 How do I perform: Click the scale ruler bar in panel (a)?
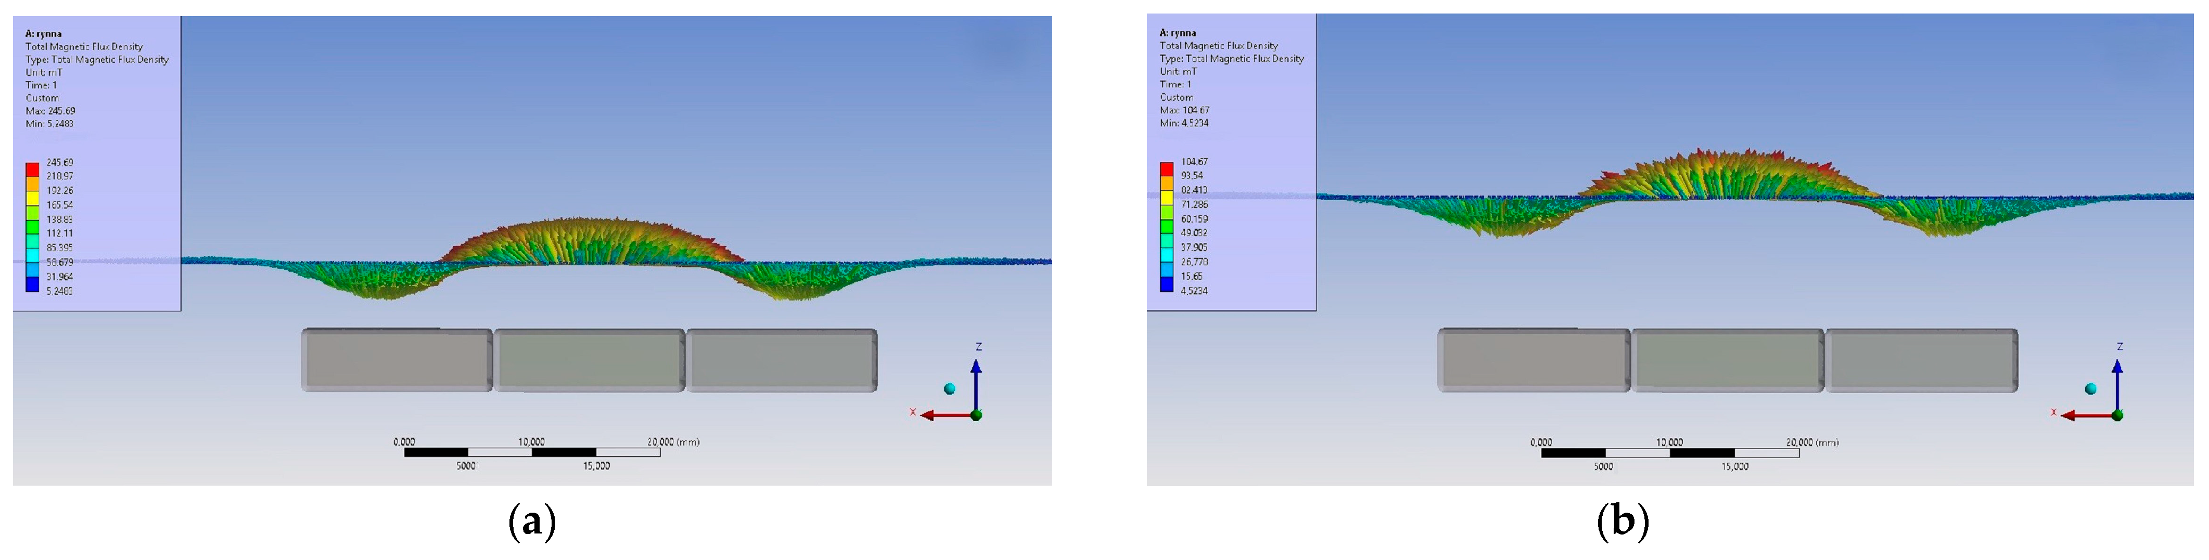[532, 452]
